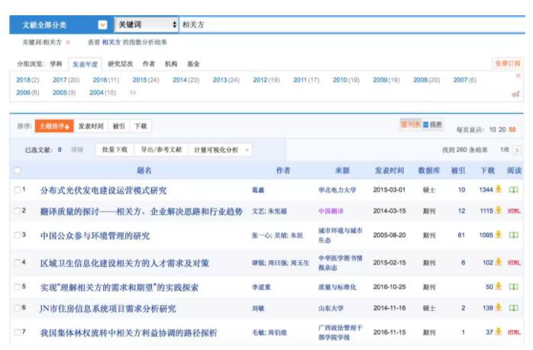Viewport: 533px width, 350px height.
Task: Select the 作者 grouping tab
Action: coord(148,64)
